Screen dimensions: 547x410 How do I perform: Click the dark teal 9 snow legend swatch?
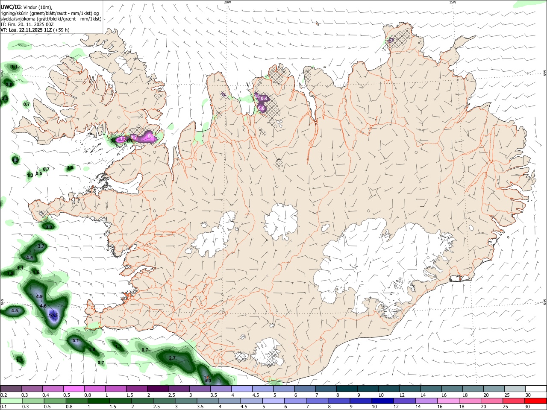coord(368,389)
